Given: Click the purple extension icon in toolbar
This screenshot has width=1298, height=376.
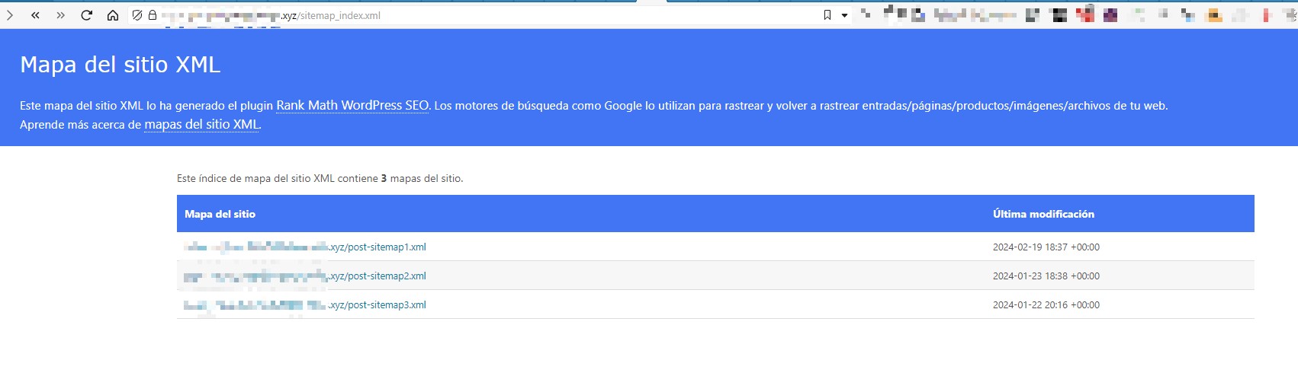Looking at the screenshot, I should [x=1110, y=15].
